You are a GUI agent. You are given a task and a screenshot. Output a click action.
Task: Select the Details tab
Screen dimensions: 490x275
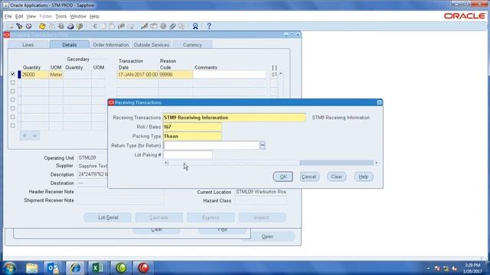click(70, 44)
